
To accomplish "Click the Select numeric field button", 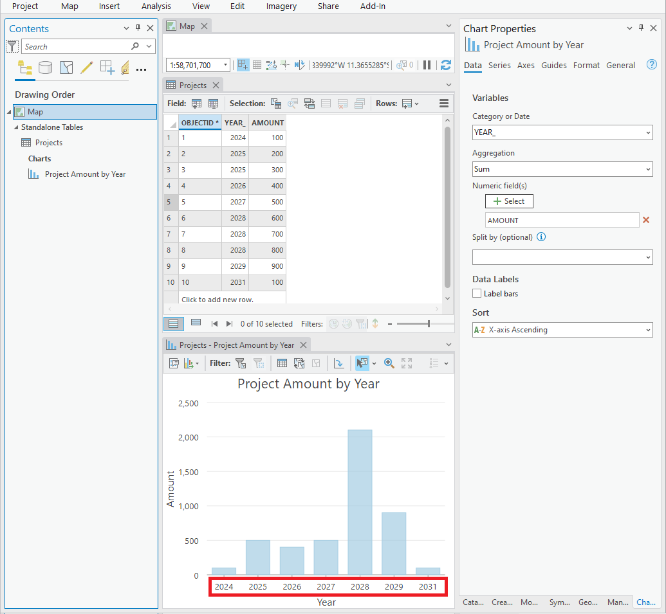I will click(x=509, y=201).
